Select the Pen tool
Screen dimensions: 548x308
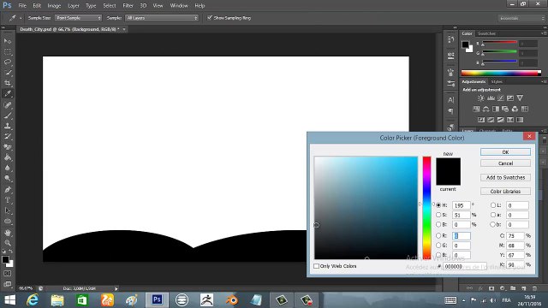click(x=8, y=190)
